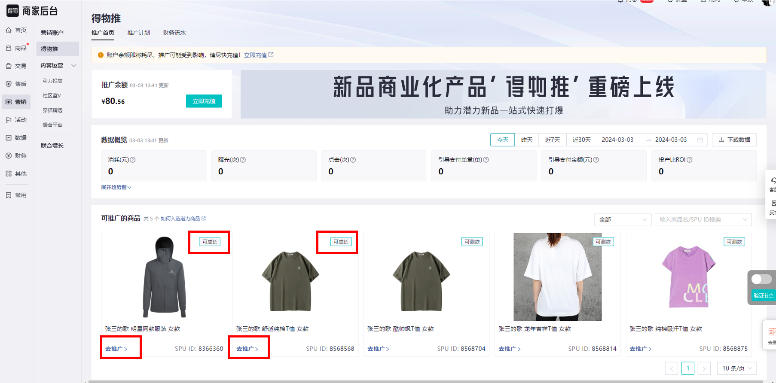This screenshot has width=776, height=383.
Task: Click 去推广 for 酷帅飒T恤 女款
Action: [x=379, y=349]
